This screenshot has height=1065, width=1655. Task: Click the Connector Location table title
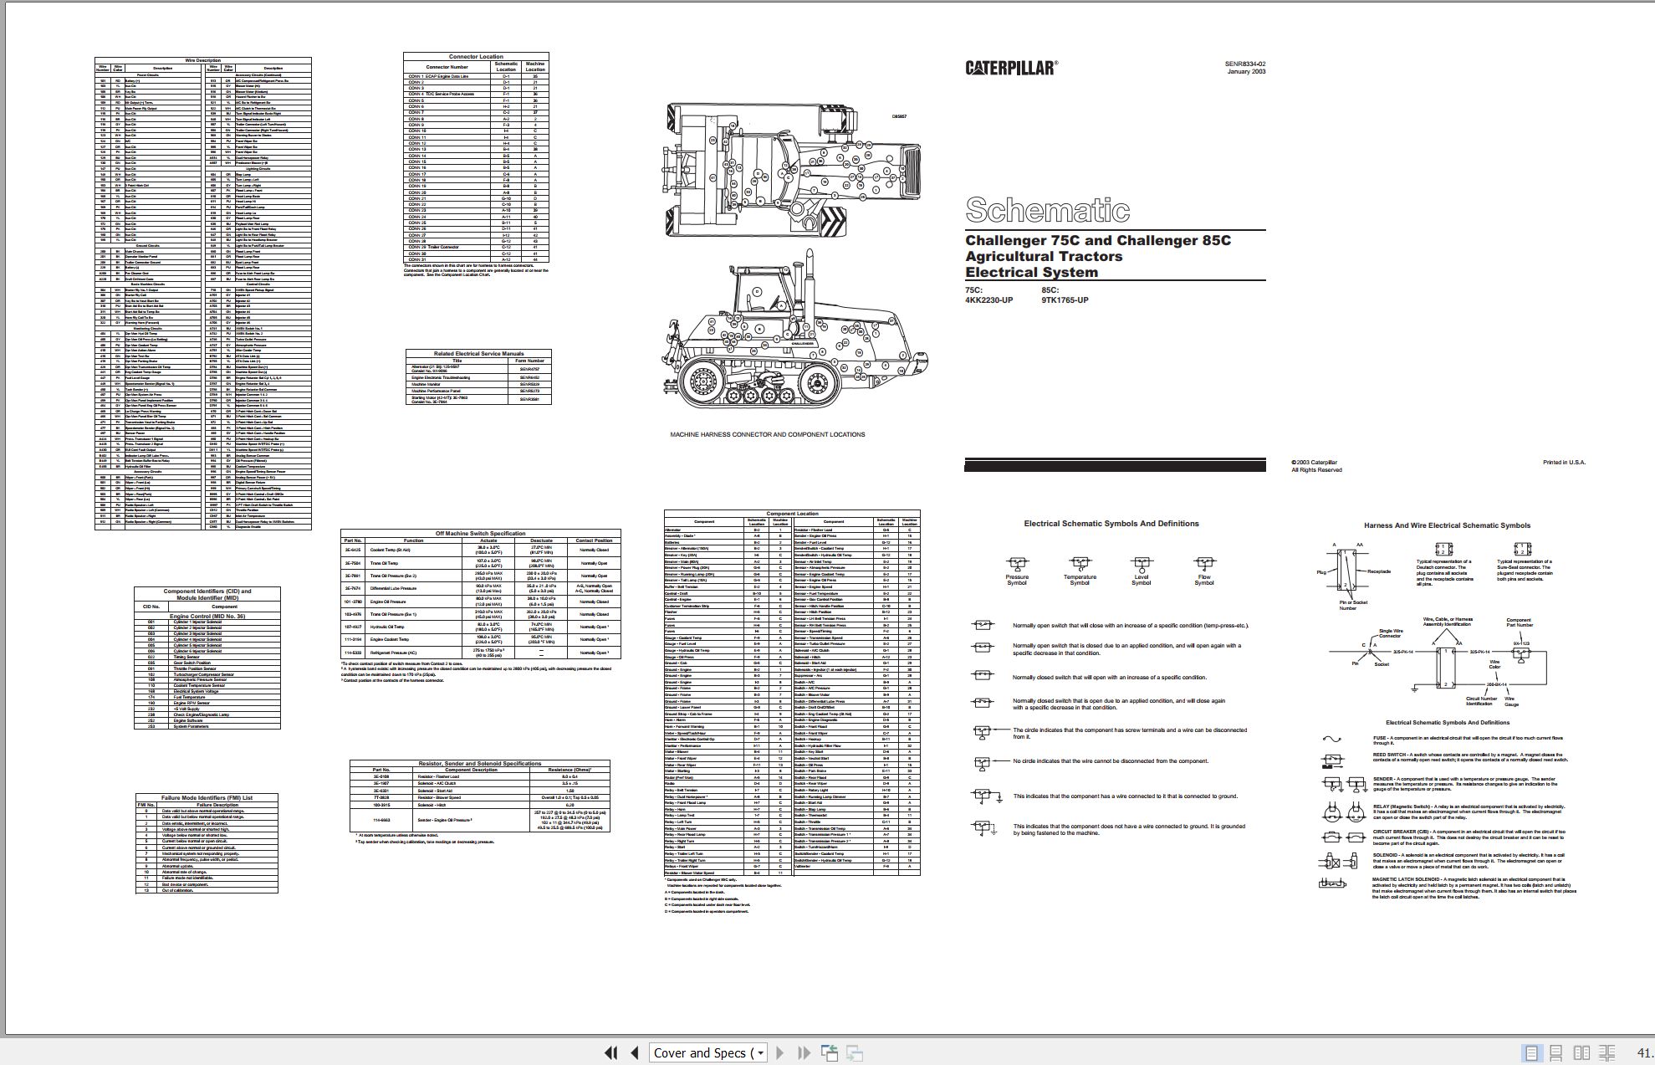pyautogui.click(x=476, y=57)
